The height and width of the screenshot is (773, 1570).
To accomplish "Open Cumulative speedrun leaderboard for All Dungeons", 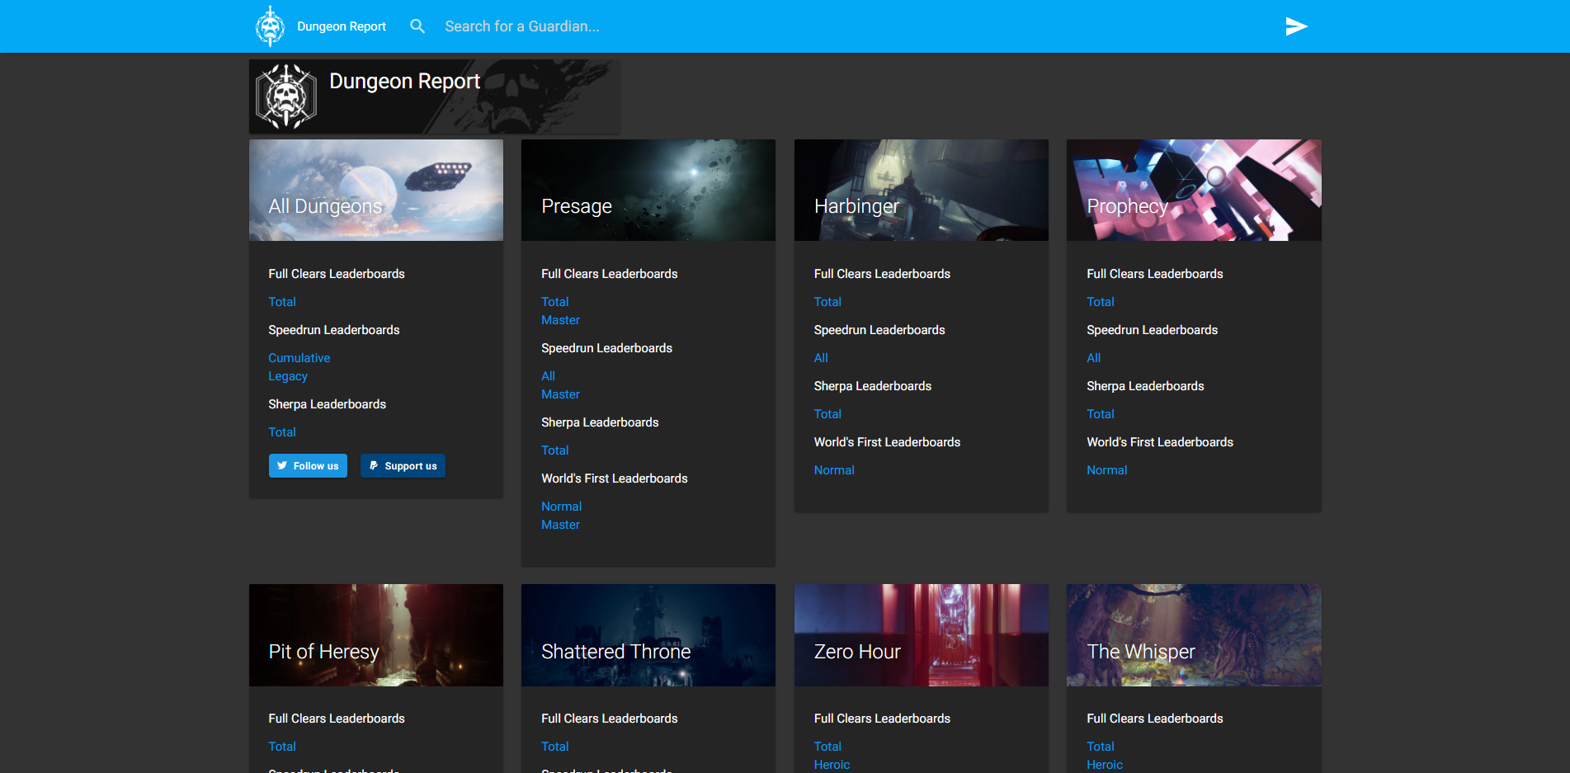I will (299, 358).
